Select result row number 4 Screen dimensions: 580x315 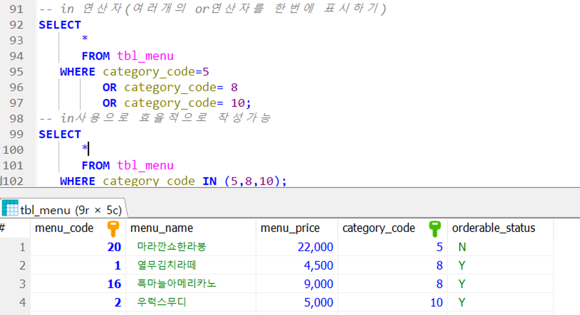[22, 302]
